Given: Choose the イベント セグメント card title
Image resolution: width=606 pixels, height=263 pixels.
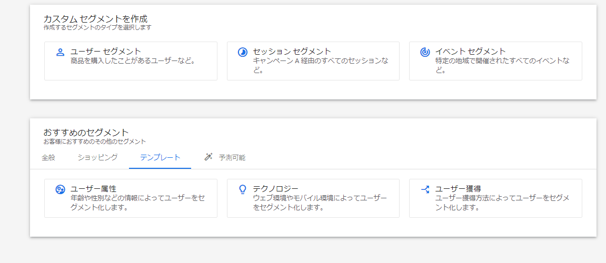Looking at the screenshot, I should pyautogui.click(x=470, y=52).
